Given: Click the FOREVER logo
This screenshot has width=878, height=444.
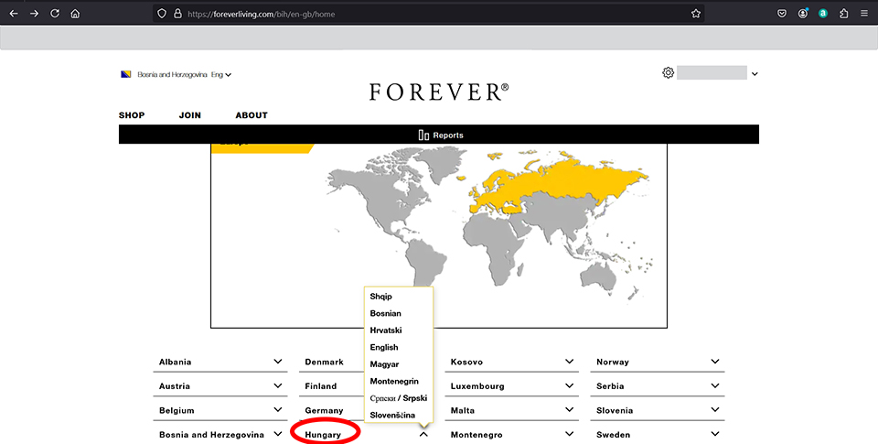Looking at the screenshot, I should tap(439, 92).
